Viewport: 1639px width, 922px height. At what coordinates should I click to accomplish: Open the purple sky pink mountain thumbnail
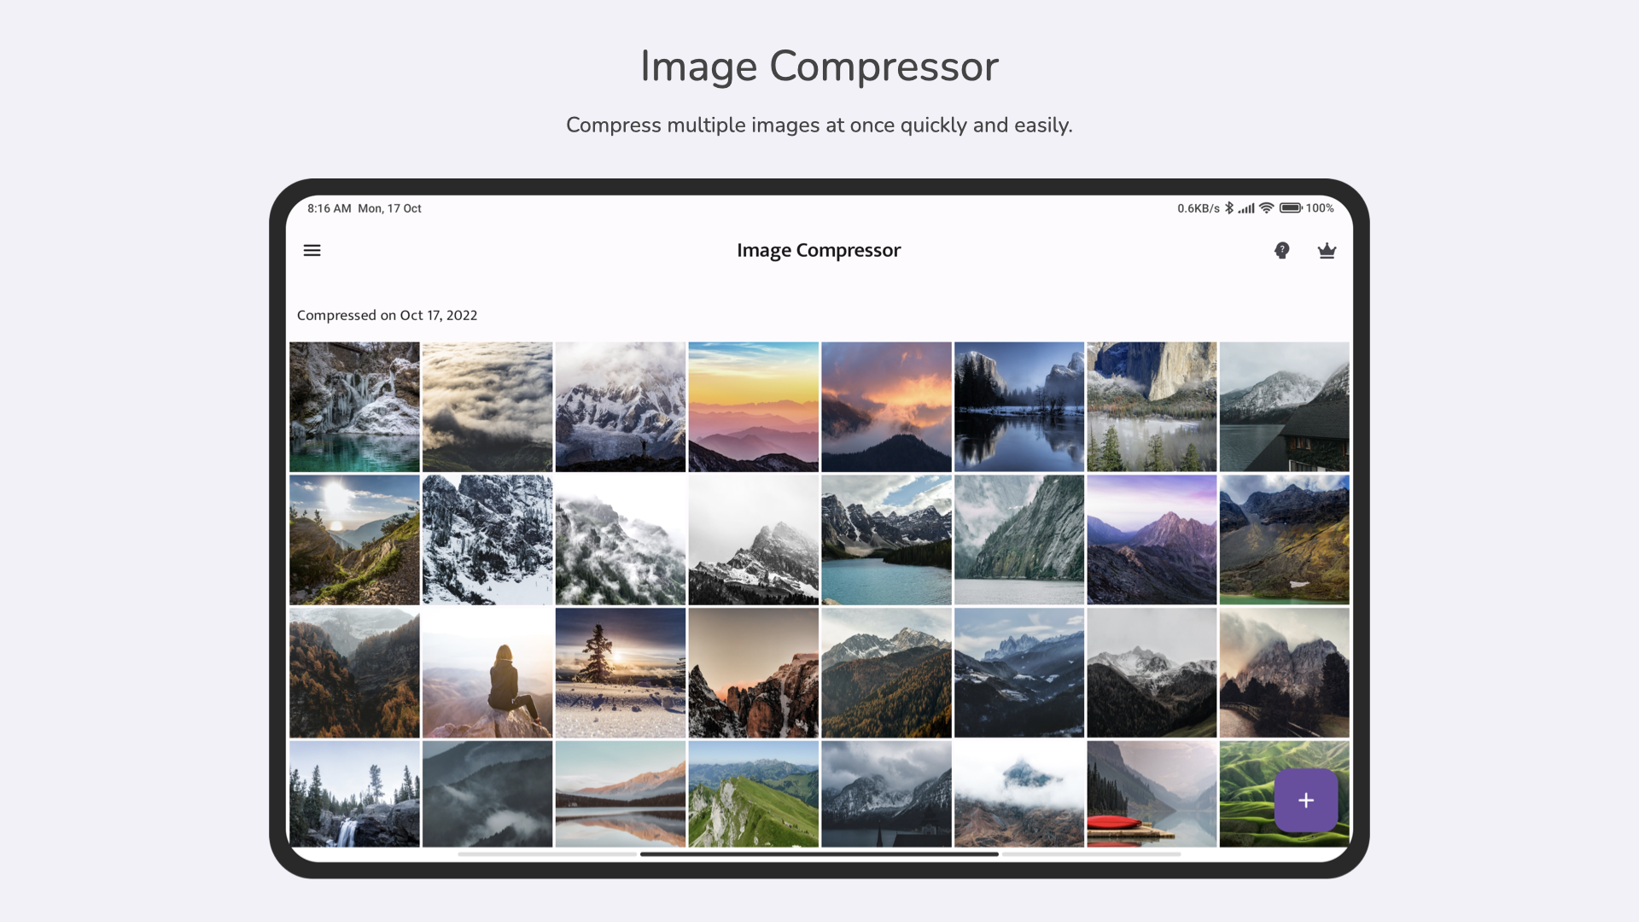(1152, 540)
